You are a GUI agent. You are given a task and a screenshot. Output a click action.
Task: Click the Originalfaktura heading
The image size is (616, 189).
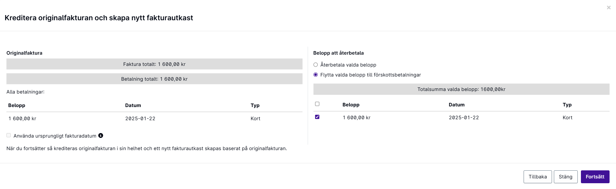(24, 53)
